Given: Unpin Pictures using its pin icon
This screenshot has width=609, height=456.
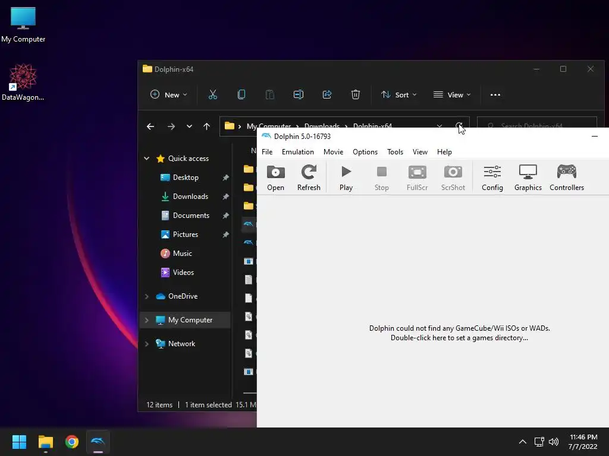Looking at the screenshot, I should point(225,235).
